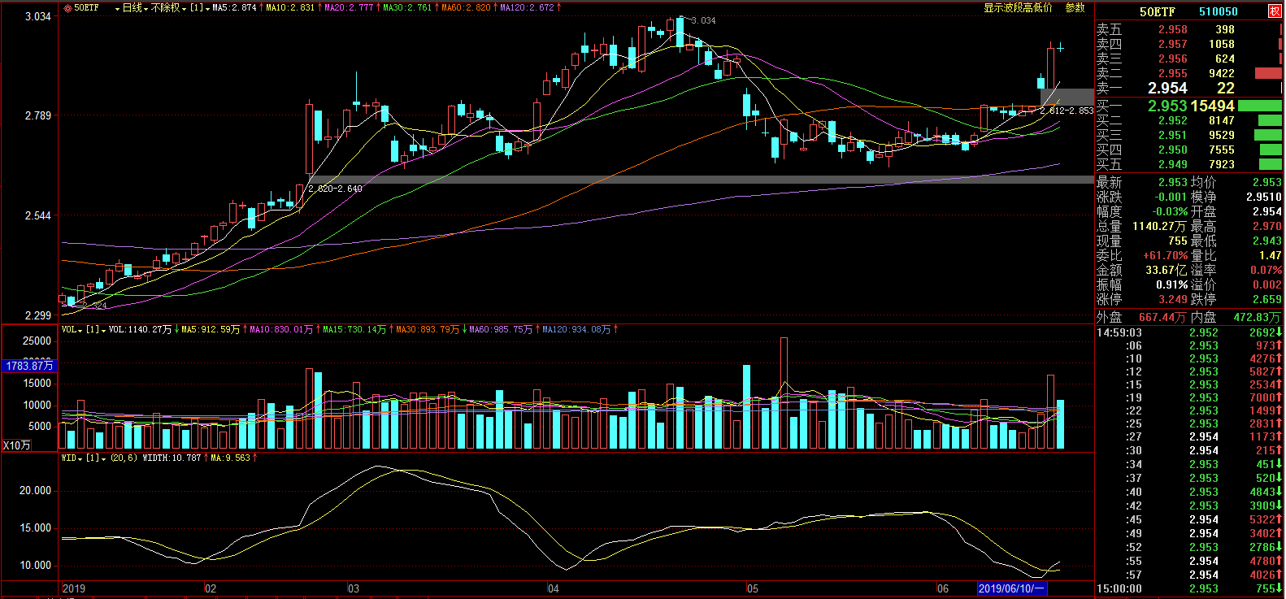Click the 买一 volume 15494

[x=1212, y=106]
